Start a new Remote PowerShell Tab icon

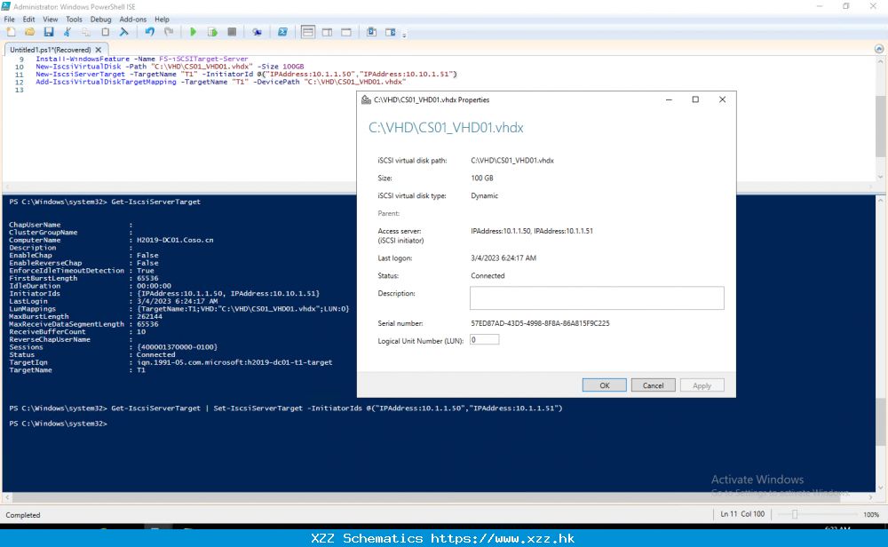point(256,31)
